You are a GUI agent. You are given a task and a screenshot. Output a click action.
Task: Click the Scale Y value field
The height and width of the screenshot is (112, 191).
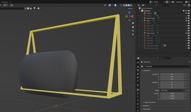point(172,96)
